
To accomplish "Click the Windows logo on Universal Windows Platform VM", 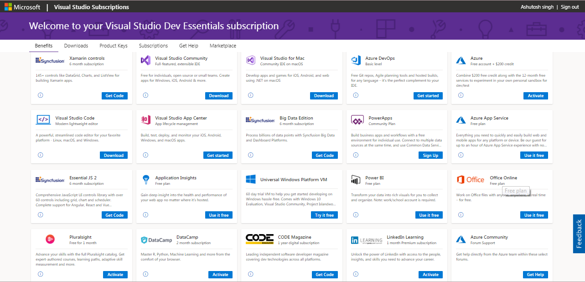I will 251,180.
